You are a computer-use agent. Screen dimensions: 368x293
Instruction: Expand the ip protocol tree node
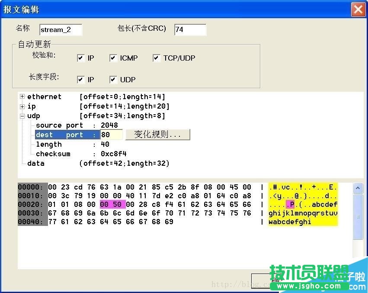pos(22,106)
